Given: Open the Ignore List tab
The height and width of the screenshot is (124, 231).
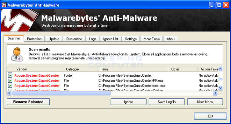Looking at the screenshot, I should point(111,39).
